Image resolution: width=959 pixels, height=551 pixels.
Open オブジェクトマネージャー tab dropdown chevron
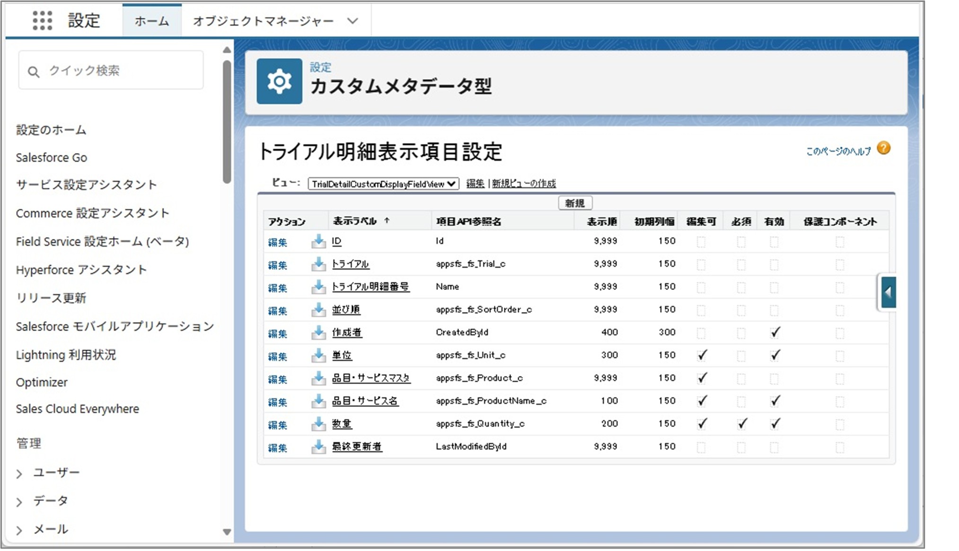tap(352, 21)
